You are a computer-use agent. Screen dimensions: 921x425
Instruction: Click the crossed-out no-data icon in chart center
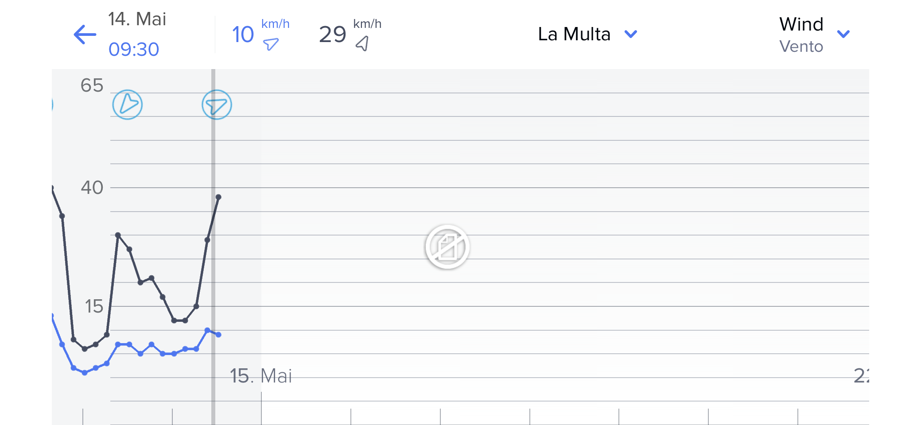[x=447, y=247]
